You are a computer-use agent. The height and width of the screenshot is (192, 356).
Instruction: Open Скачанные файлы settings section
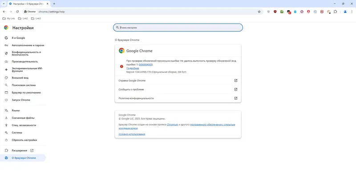23,118
